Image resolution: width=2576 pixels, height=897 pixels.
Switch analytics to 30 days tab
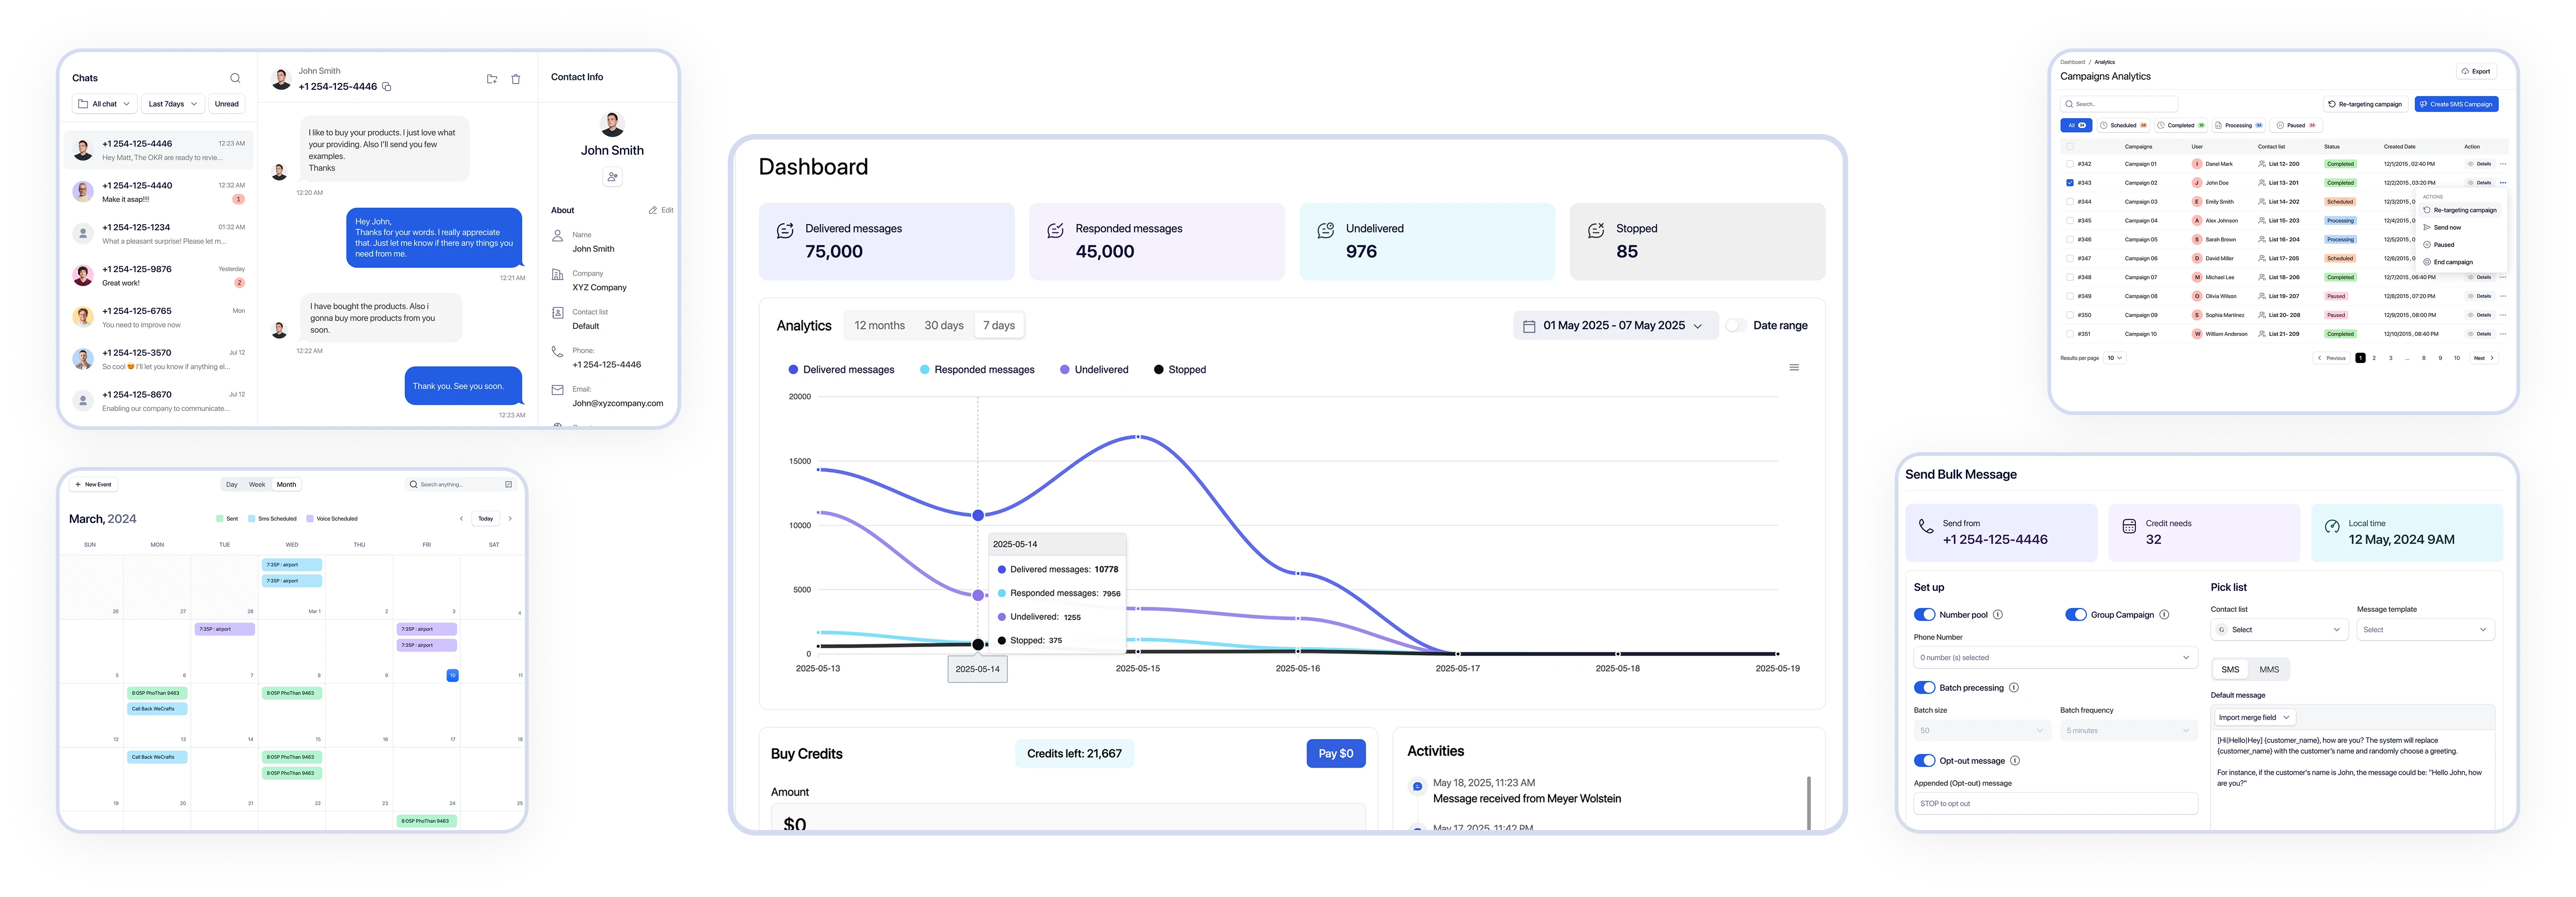tap(943, 326)
